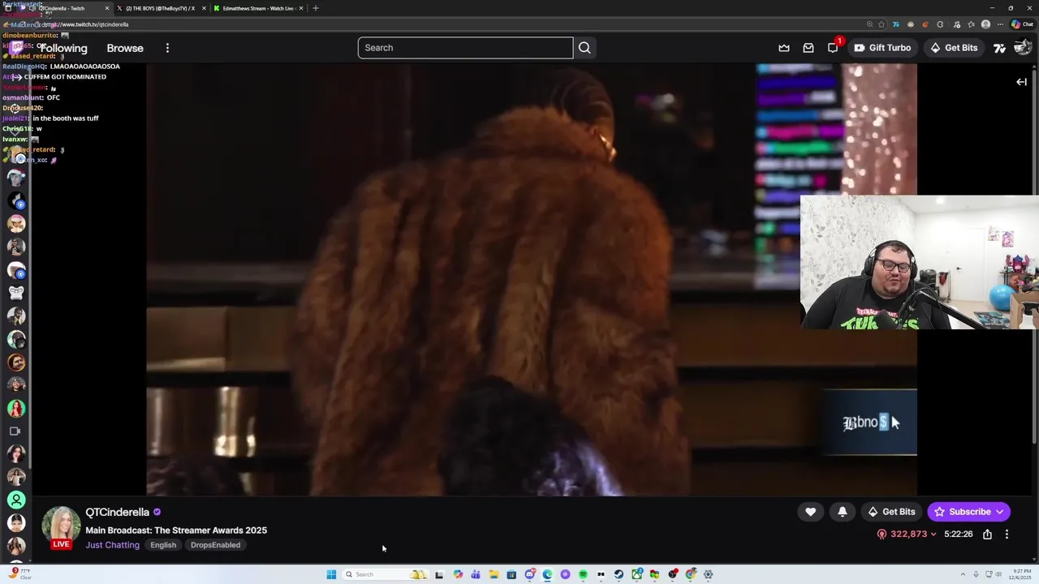The width and height of the screenshot is (1039, 584).
Task: Open Steam from the taskbar
Action: tap(619, 574)
